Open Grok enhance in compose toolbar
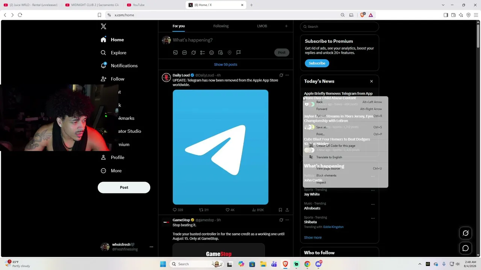 [194, 52]
